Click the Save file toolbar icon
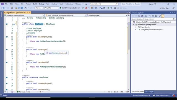Screen dimensions: 177x100 tap(19, 8)
